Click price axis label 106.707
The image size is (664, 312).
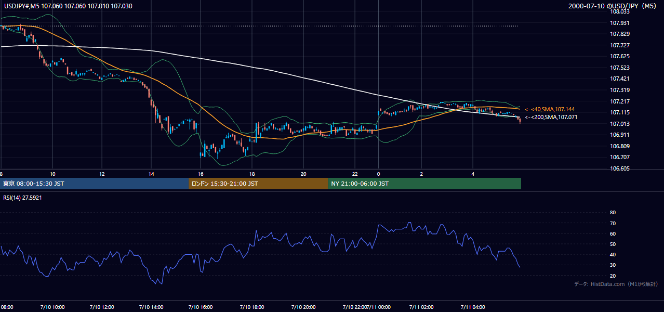[620, 157]
